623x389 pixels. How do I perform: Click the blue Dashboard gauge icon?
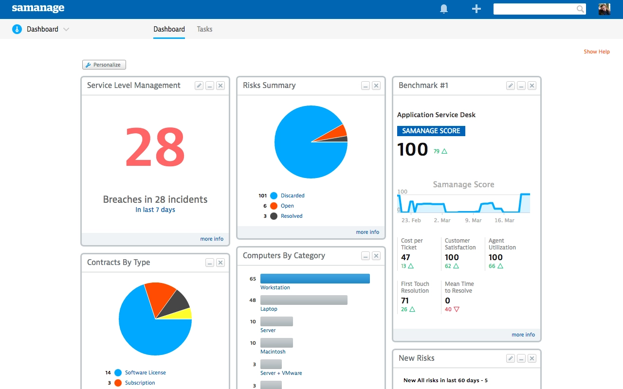click(x=17, y=29)
